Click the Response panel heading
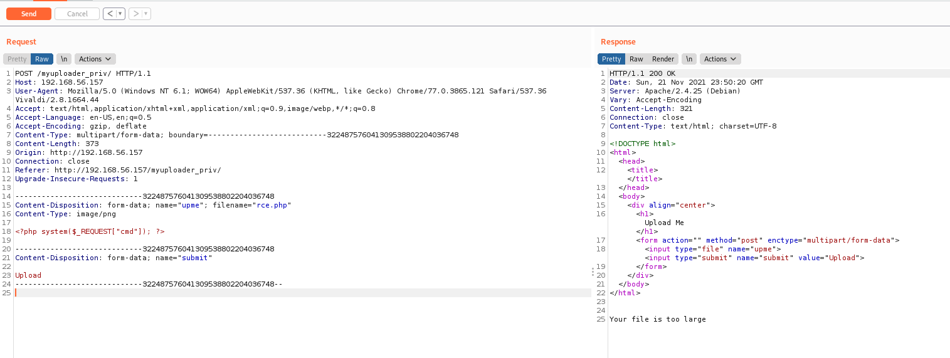 coord(618,42)
